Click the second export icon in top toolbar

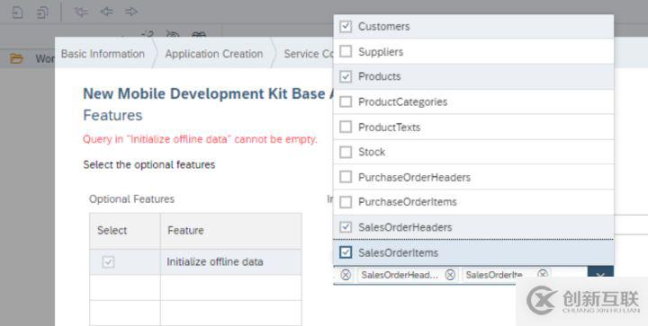(42, 13)
